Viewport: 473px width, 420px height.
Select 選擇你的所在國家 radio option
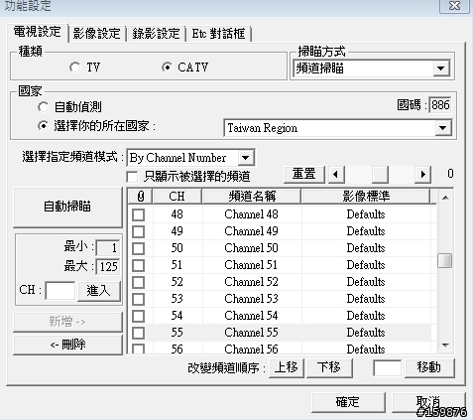click(x=44, y=126)
